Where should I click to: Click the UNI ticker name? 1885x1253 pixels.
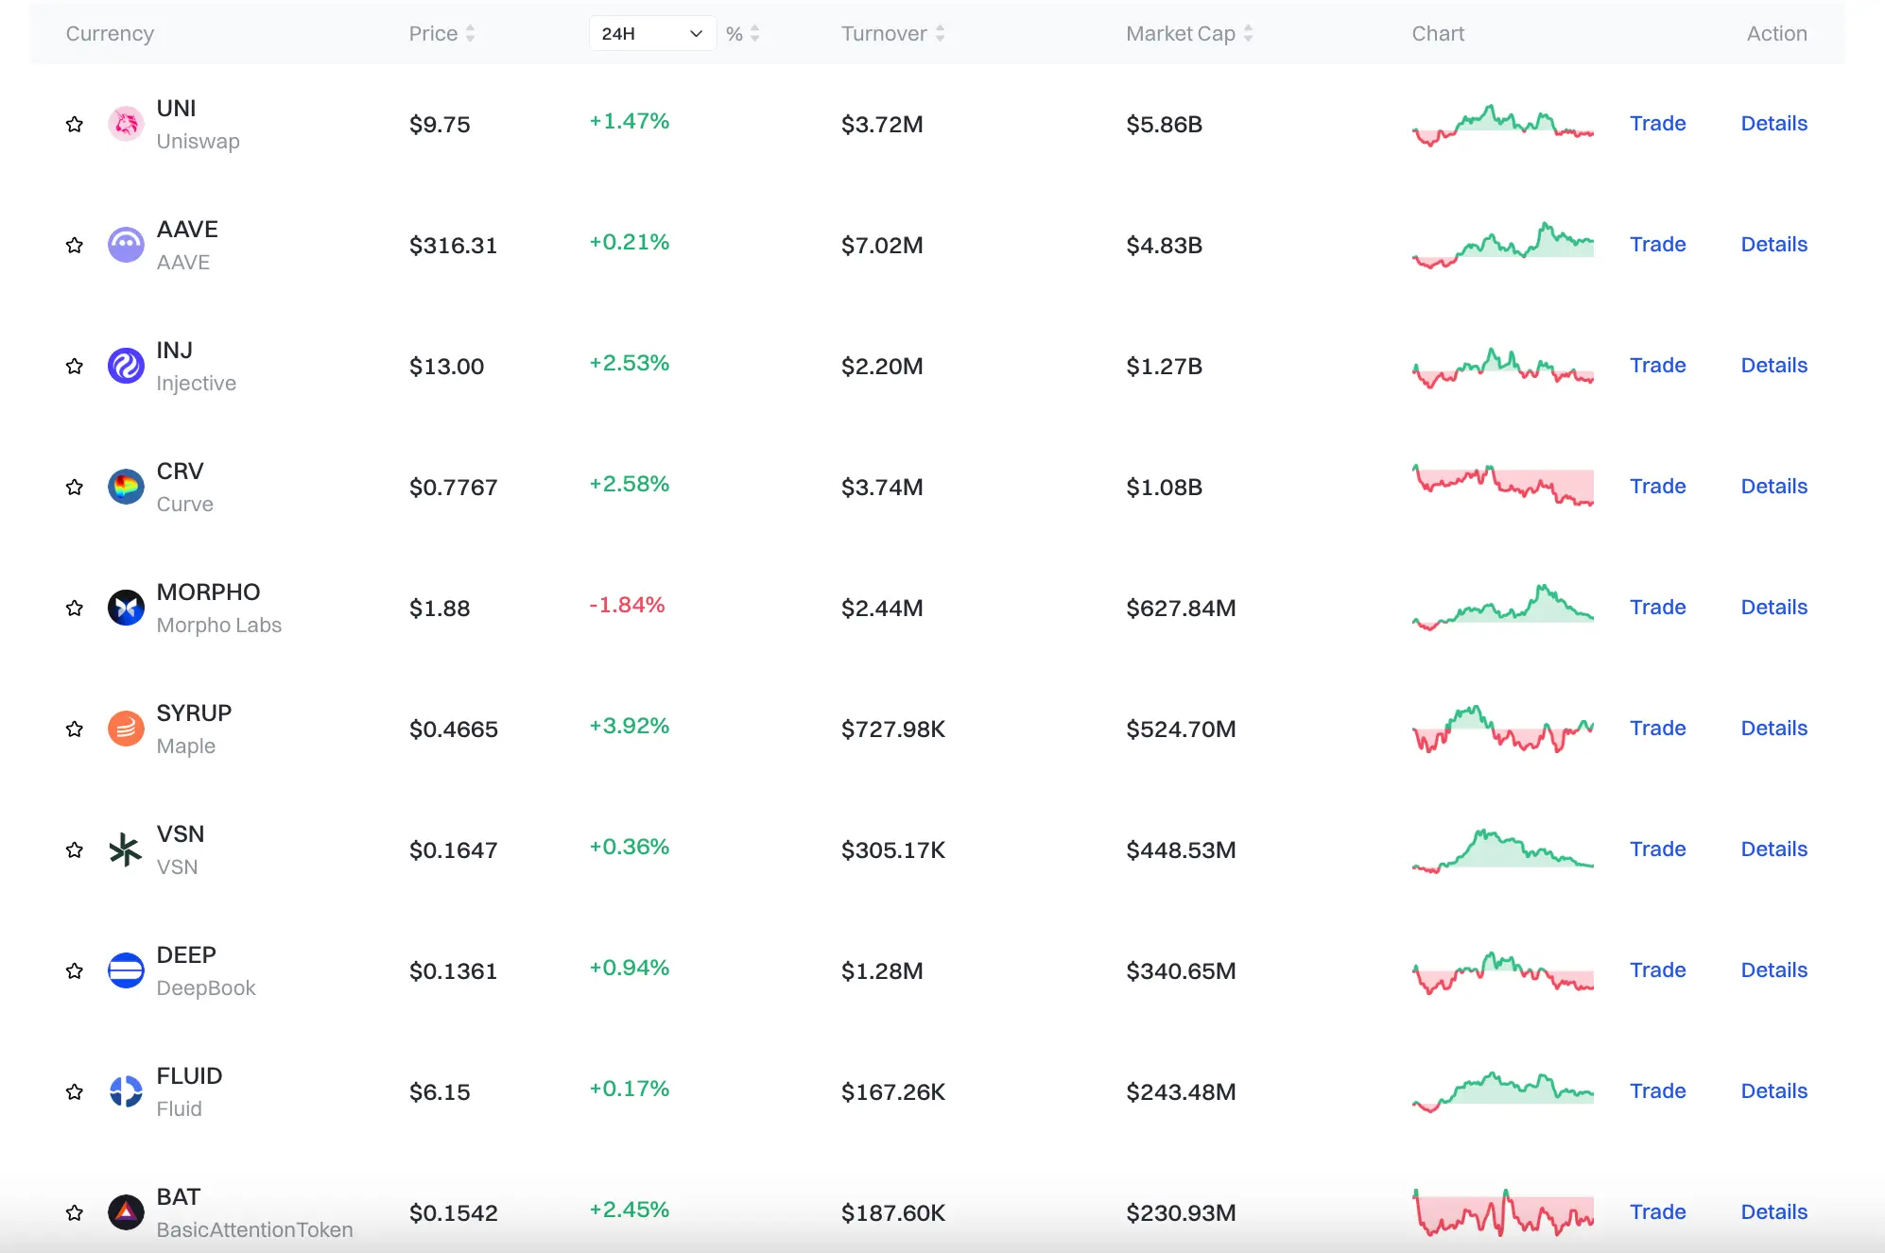click(177, 109)
